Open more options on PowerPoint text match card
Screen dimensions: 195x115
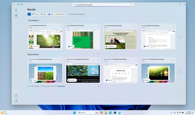61,26
